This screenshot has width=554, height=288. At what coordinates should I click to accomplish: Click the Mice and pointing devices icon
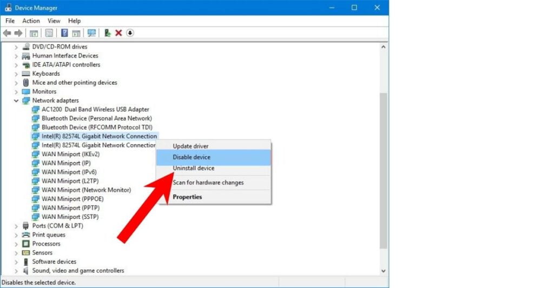tap(26, 83)
